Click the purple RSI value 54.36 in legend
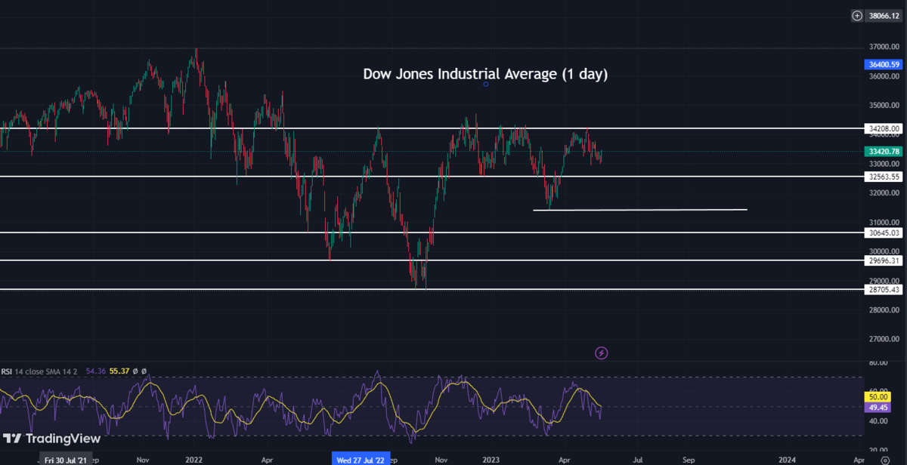 point(96,371)
